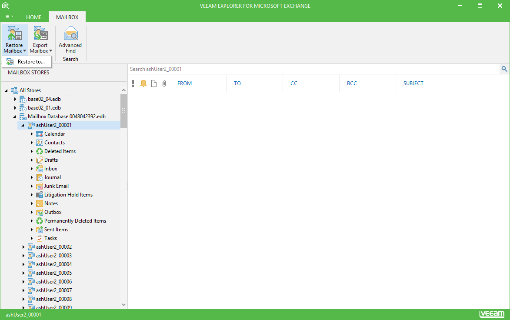The image size is (510, 320).
Task: Sort by the TO column header
Action: 237,83
